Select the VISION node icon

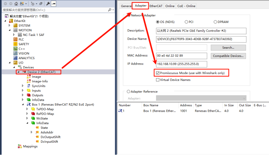point(16,53)
